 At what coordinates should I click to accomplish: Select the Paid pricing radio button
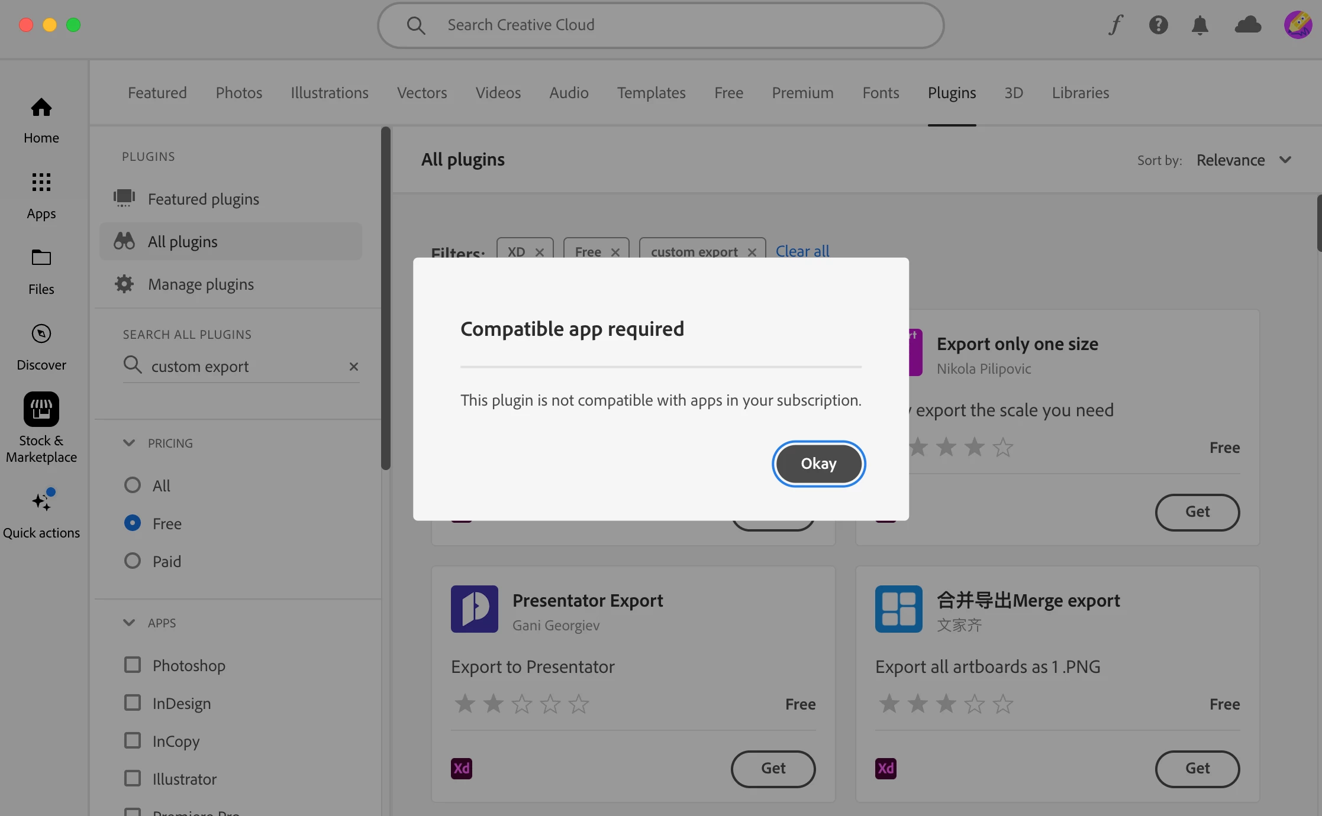[x=133, y=561]
